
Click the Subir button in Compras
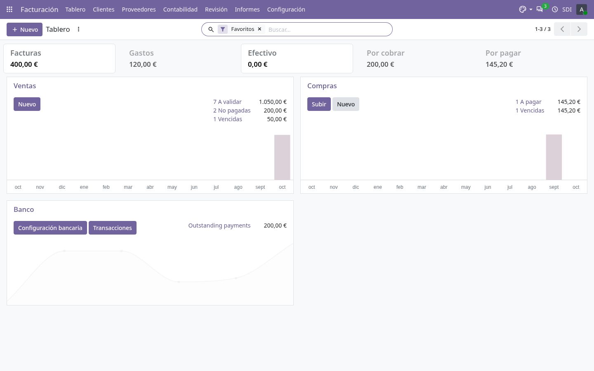coord(319,104)
